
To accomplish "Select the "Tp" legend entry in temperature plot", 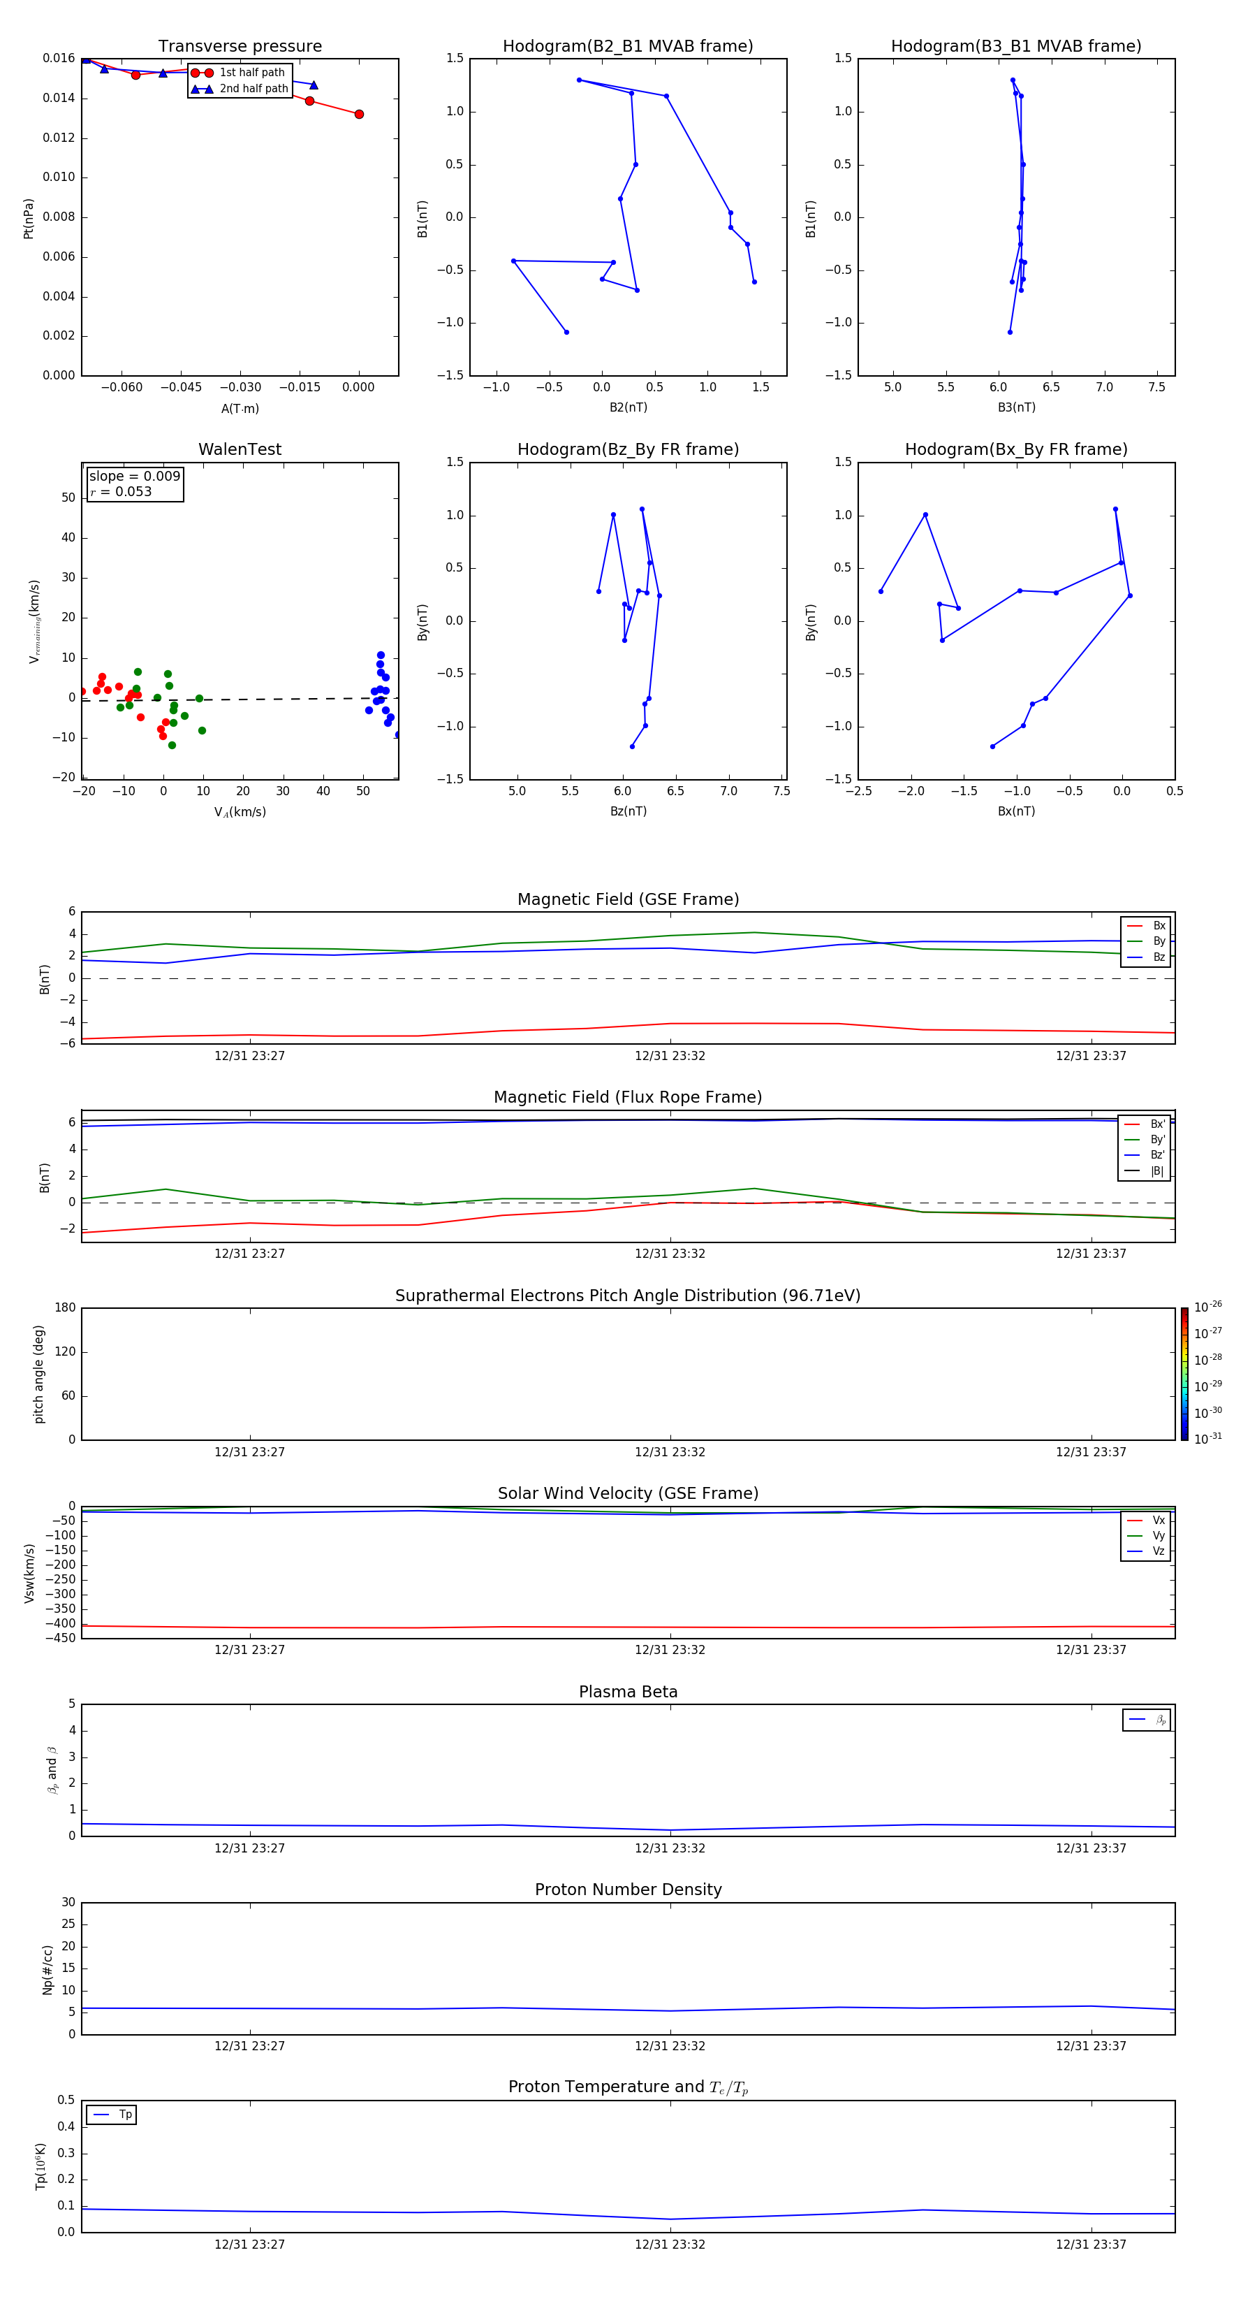I will pos(112,2115).
